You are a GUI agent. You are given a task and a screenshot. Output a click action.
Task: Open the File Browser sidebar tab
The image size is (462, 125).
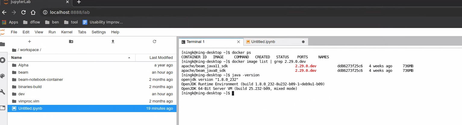(2, 44)
